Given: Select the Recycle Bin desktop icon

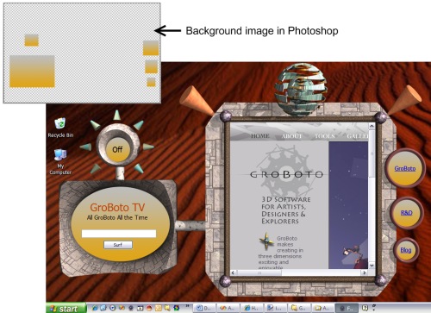Looking at the screenshot, I should pos(60,128).
